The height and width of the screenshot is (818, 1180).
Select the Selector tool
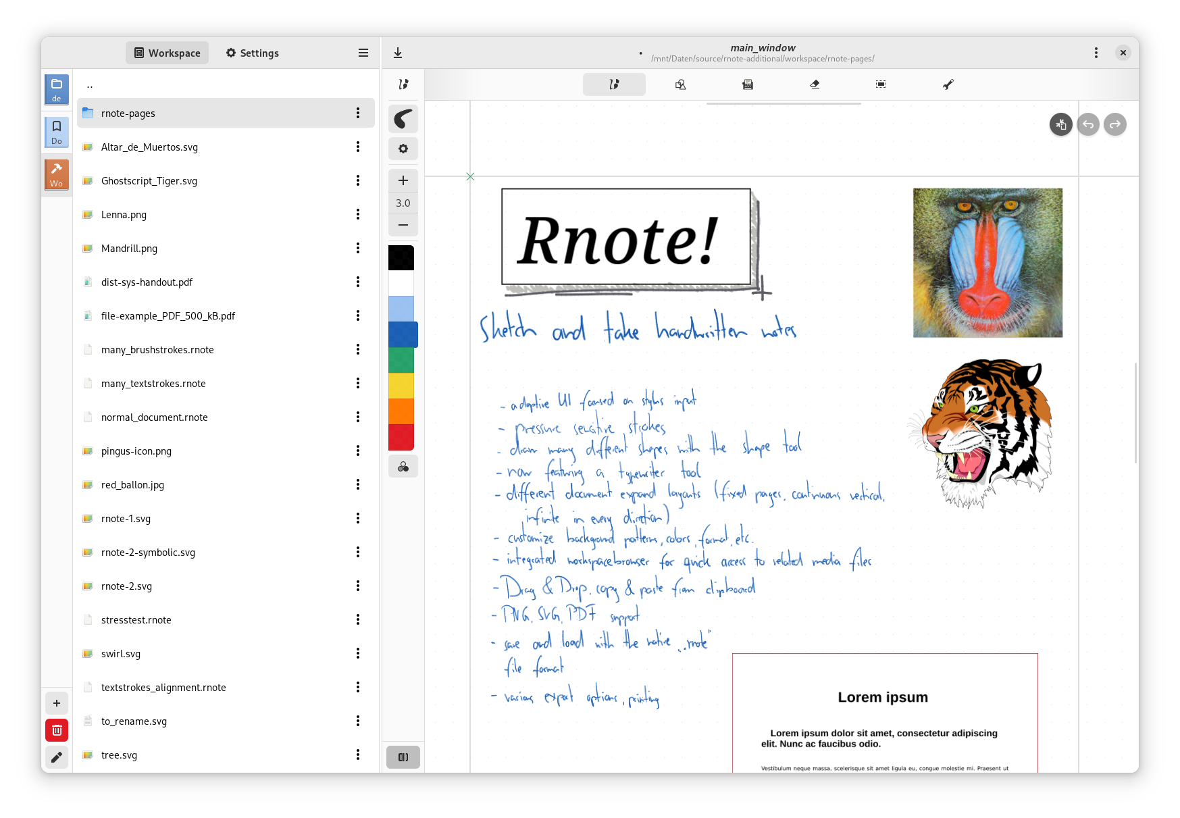pyautogui.click(x=881, y=84)
